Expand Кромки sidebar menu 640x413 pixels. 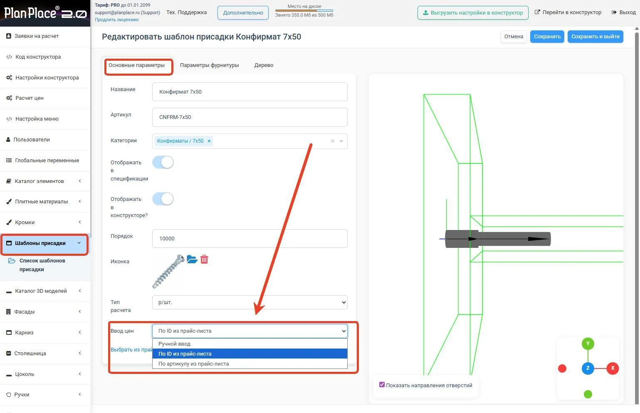[45, 223]
